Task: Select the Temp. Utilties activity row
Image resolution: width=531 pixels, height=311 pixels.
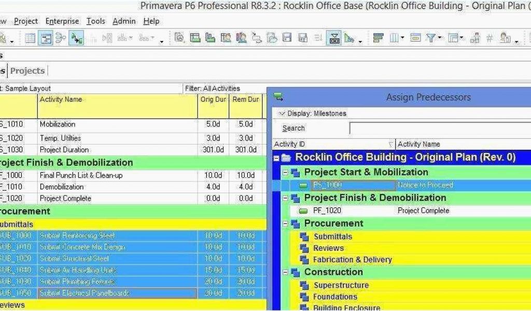Action: [x=132, y=138]
